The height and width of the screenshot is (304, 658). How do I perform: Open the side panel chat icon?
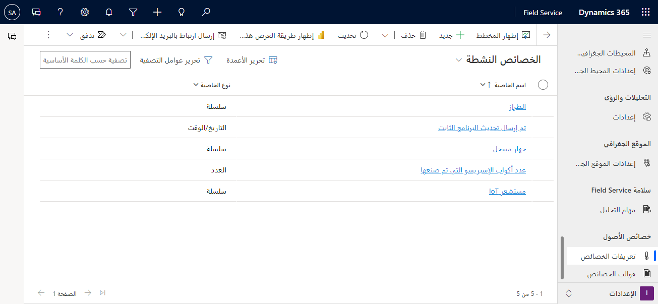tap(13, 36)
